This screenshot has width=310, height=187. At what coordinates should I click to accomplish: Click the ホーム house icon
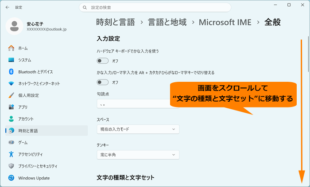coord(11,48)
